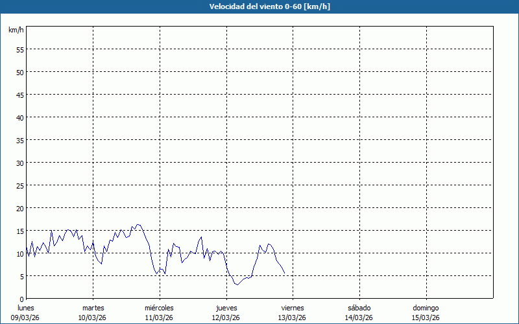Click the date 09/03/26 under lunes

click(26, 318)
